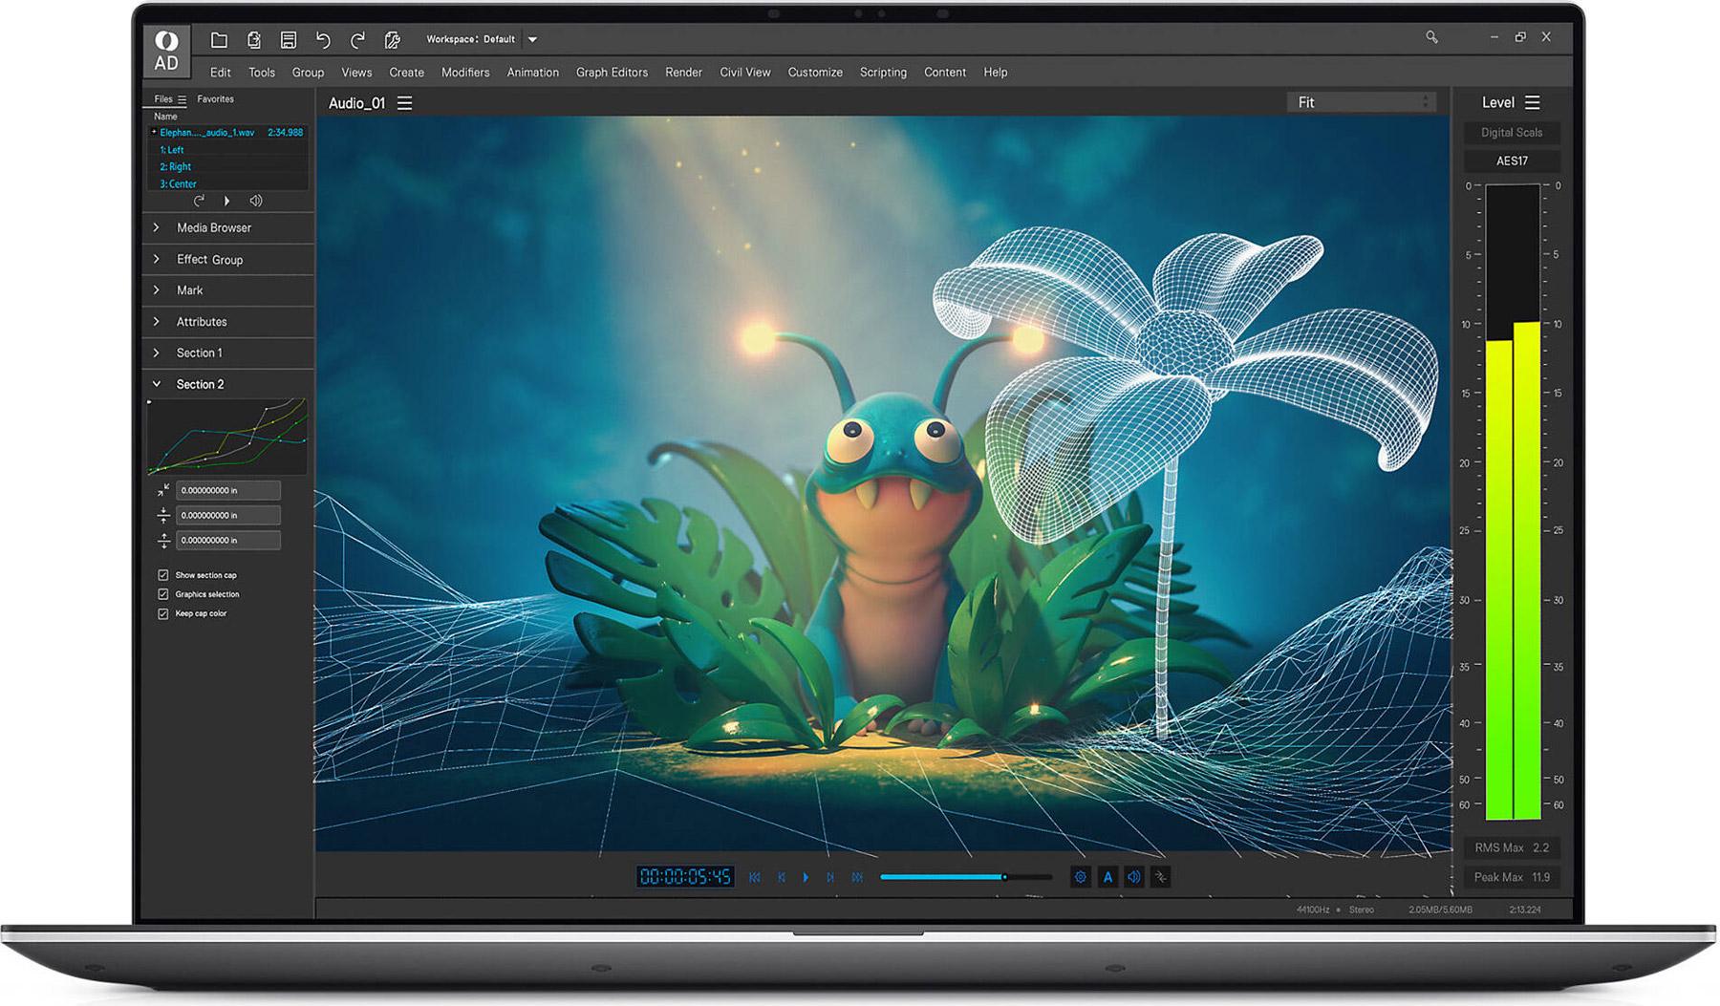The height and width of the screenshot is (1006, 1720).
Task: Click the AES17 button in Level panel
Action: 1511,161
